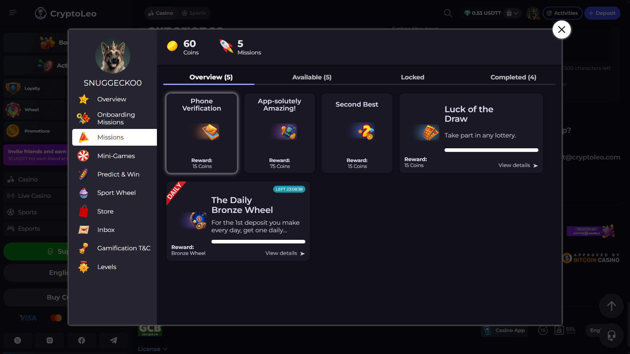Expand the License dropdown

[x=152, y=349]
